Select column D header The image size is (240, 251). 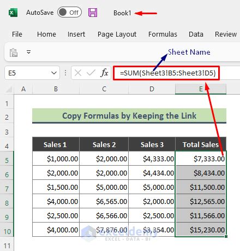[152, 89]
